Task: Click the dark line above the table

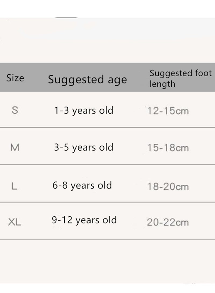Action: pyautogui.click(x=66, y=17)
